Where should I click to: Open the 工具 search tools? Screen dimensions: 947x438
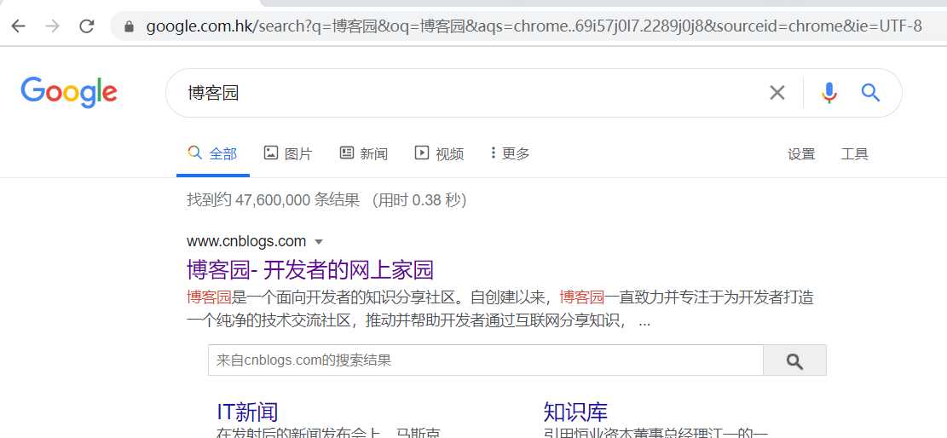(855, 154)
